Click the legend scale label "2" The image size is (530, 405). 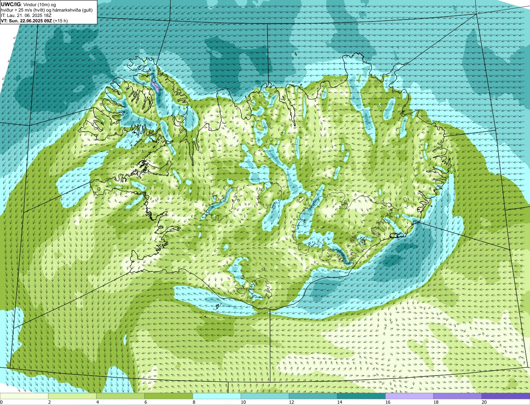tap(49, 402)
